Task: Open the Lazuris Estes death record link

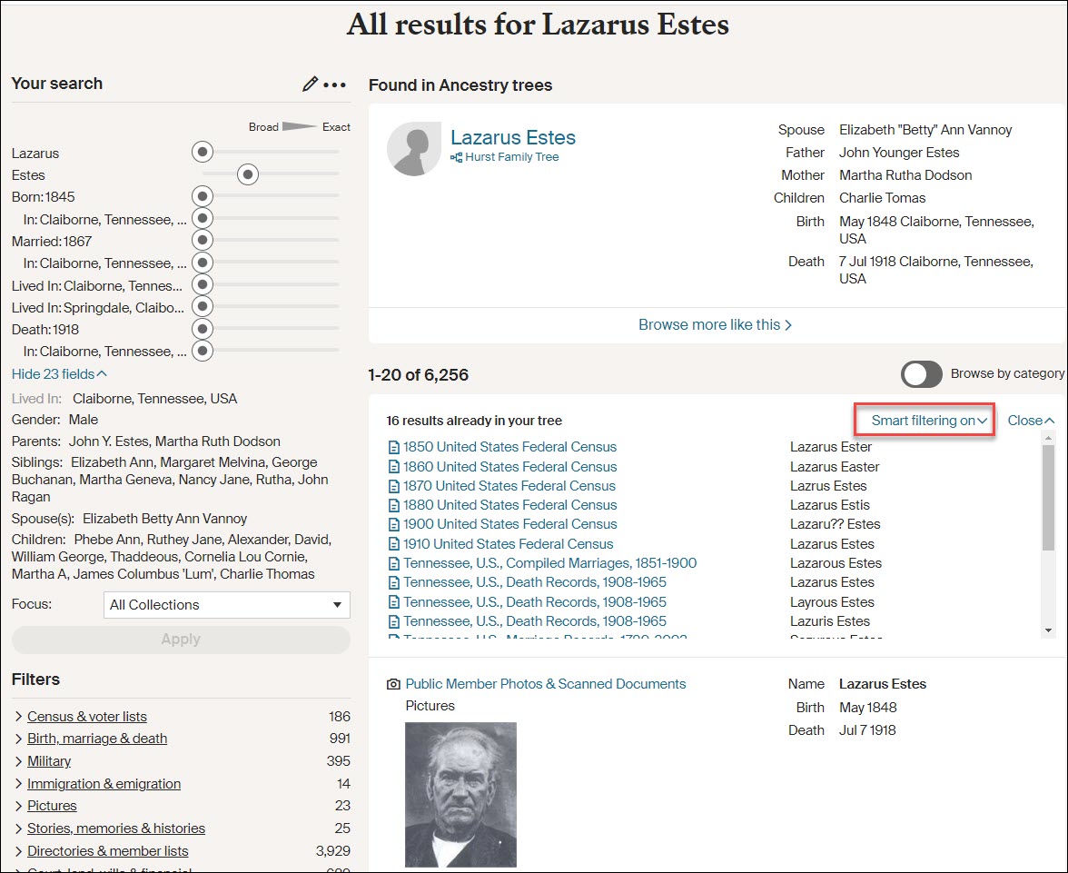Action: coord(535,620)
